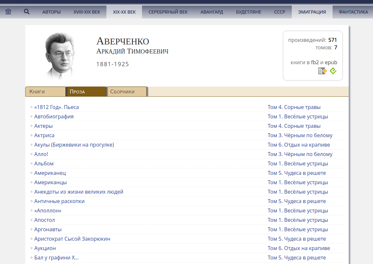Switch to the Сборники tab

click(x=126, y=91)
